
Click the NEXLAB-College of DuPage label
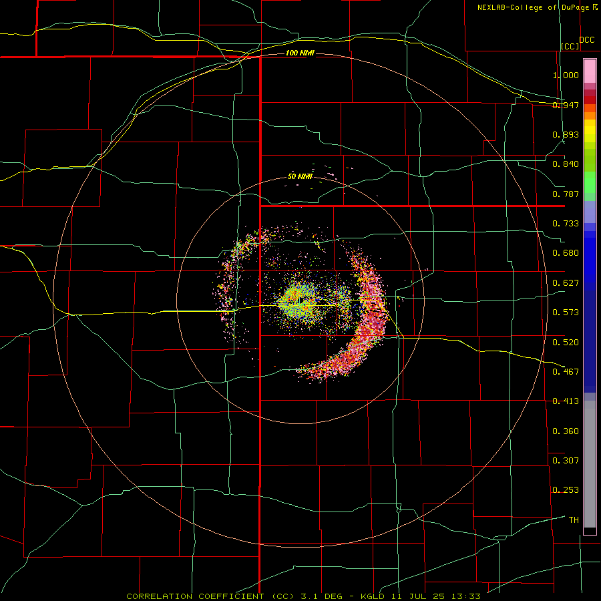click(533, 7)
